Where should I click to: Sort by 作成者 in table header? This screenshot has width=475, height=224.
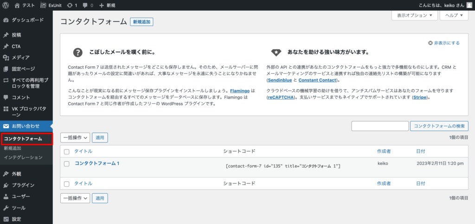tap(384, 151)
